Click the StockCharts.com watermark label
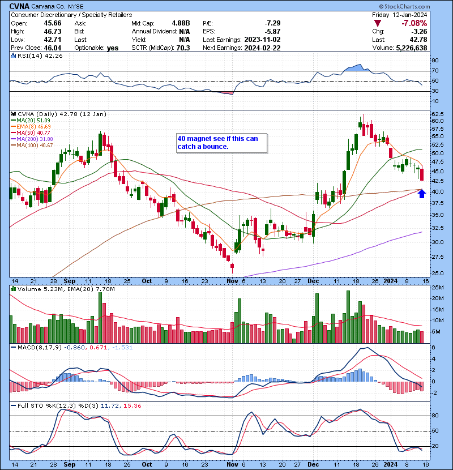453x470 pixels. click(404, 6)
